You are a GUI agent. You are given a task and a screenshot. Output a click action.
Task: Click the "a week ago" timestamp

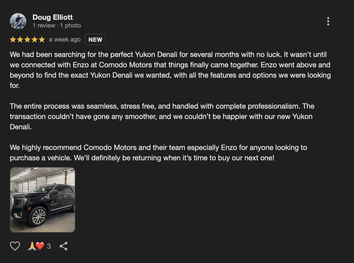point(65,40)
